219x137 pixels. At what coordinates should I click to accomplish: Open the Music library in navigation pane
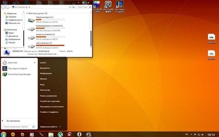pos(10,42)
